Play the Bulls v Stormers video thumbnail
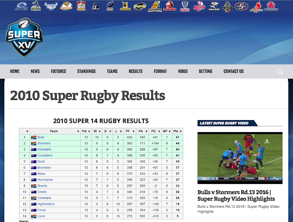Viewport: 293px width, 222px height. point(240,158)
